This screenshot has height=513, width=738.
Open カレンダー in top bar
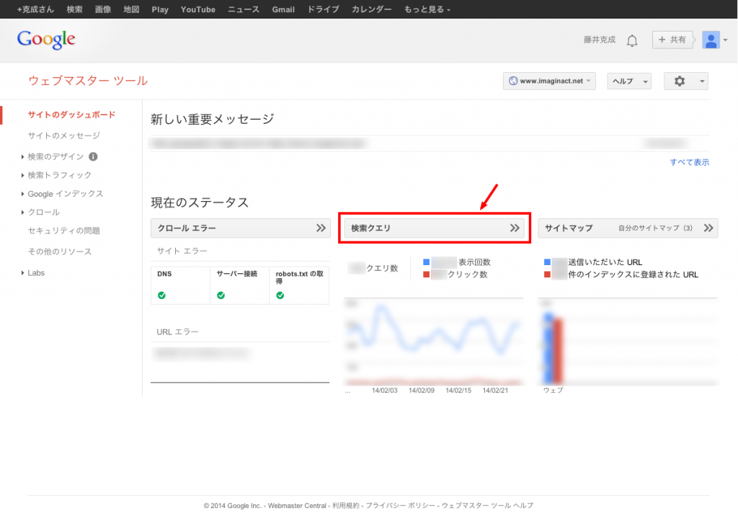[371, 9]
